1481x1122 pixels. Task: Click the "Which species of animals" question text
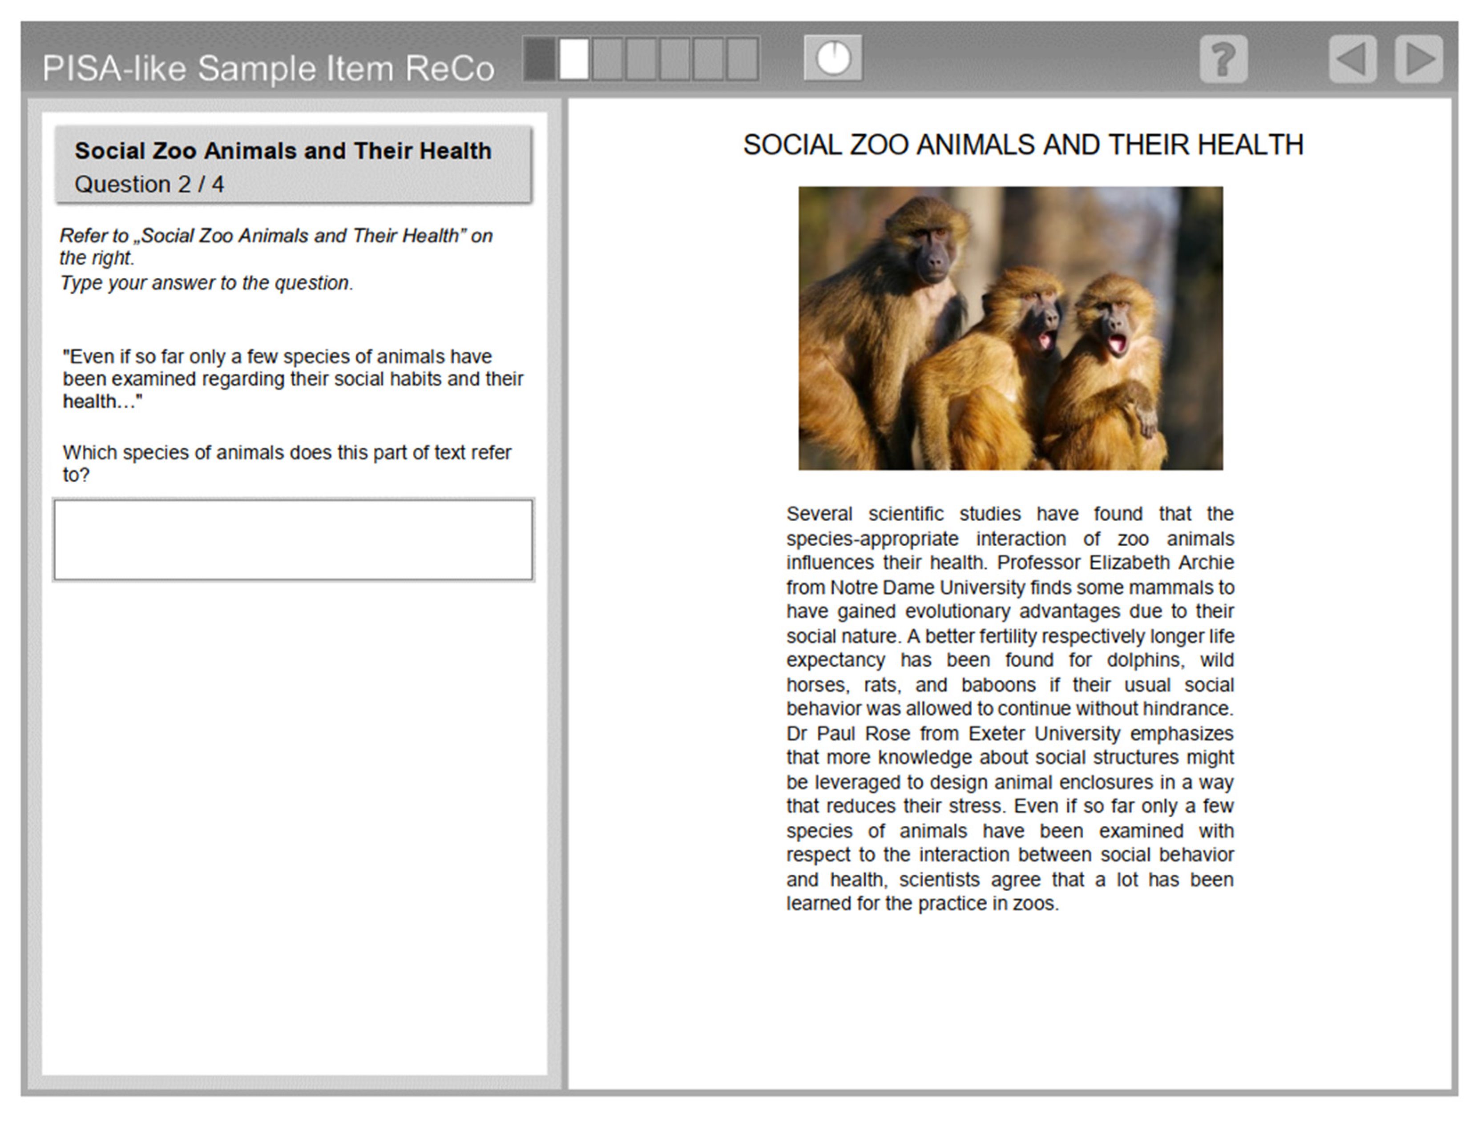[287, 462]
